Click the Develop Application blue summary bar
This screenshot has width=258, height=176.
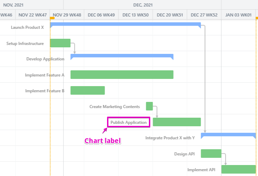pyautogui.click(x=122, y=56)
